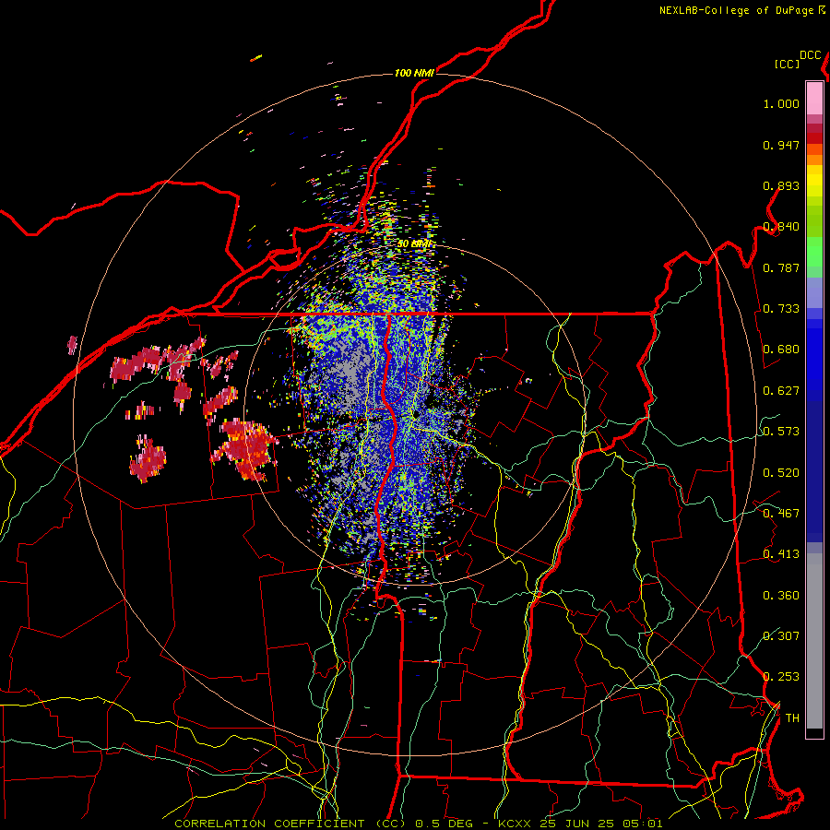Click the 0.627 color scale label

pos(781,391)
